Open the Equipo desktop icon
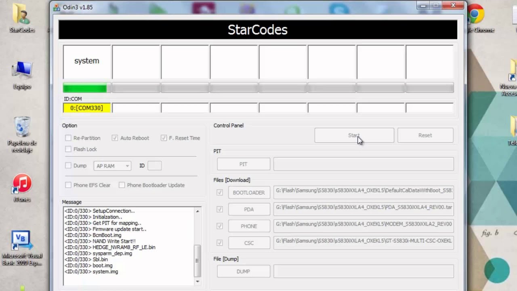This screenshot has width=517, height=291. click(x=22, y=75)
